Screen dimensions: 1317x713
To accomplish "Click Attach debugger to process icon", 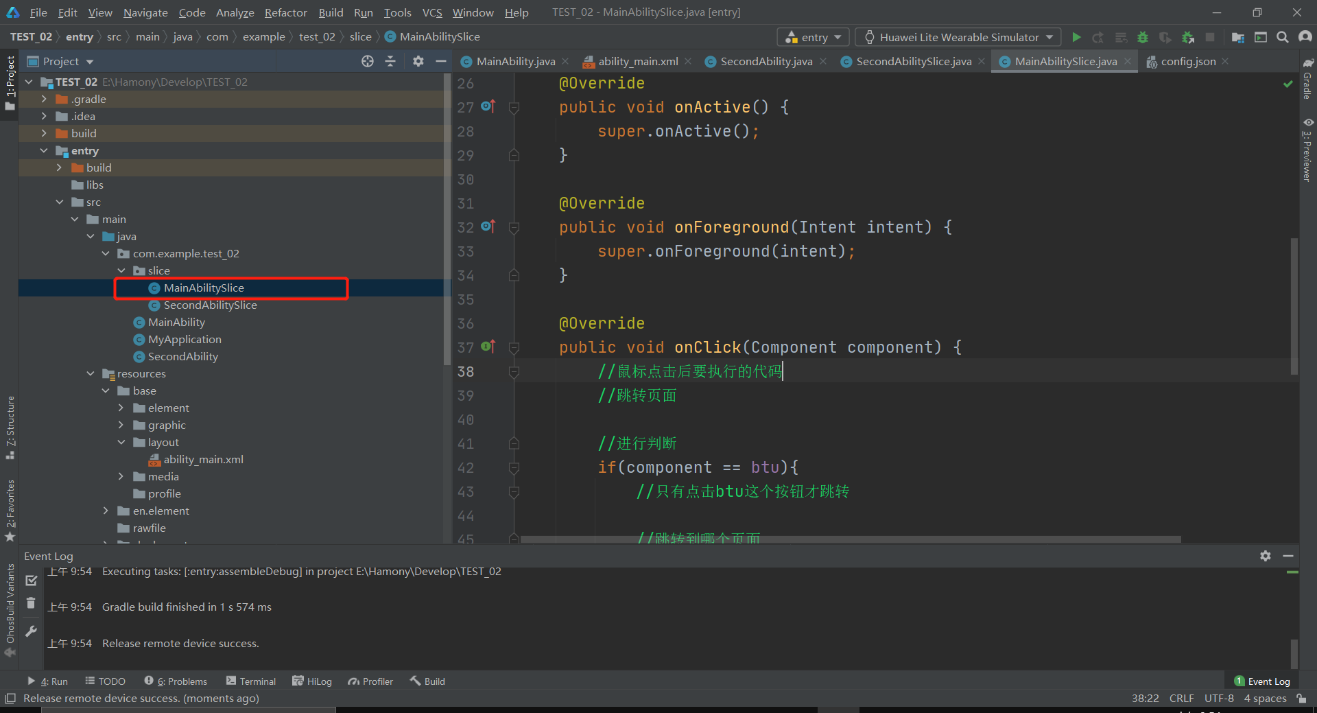I will coord(1188,37).
